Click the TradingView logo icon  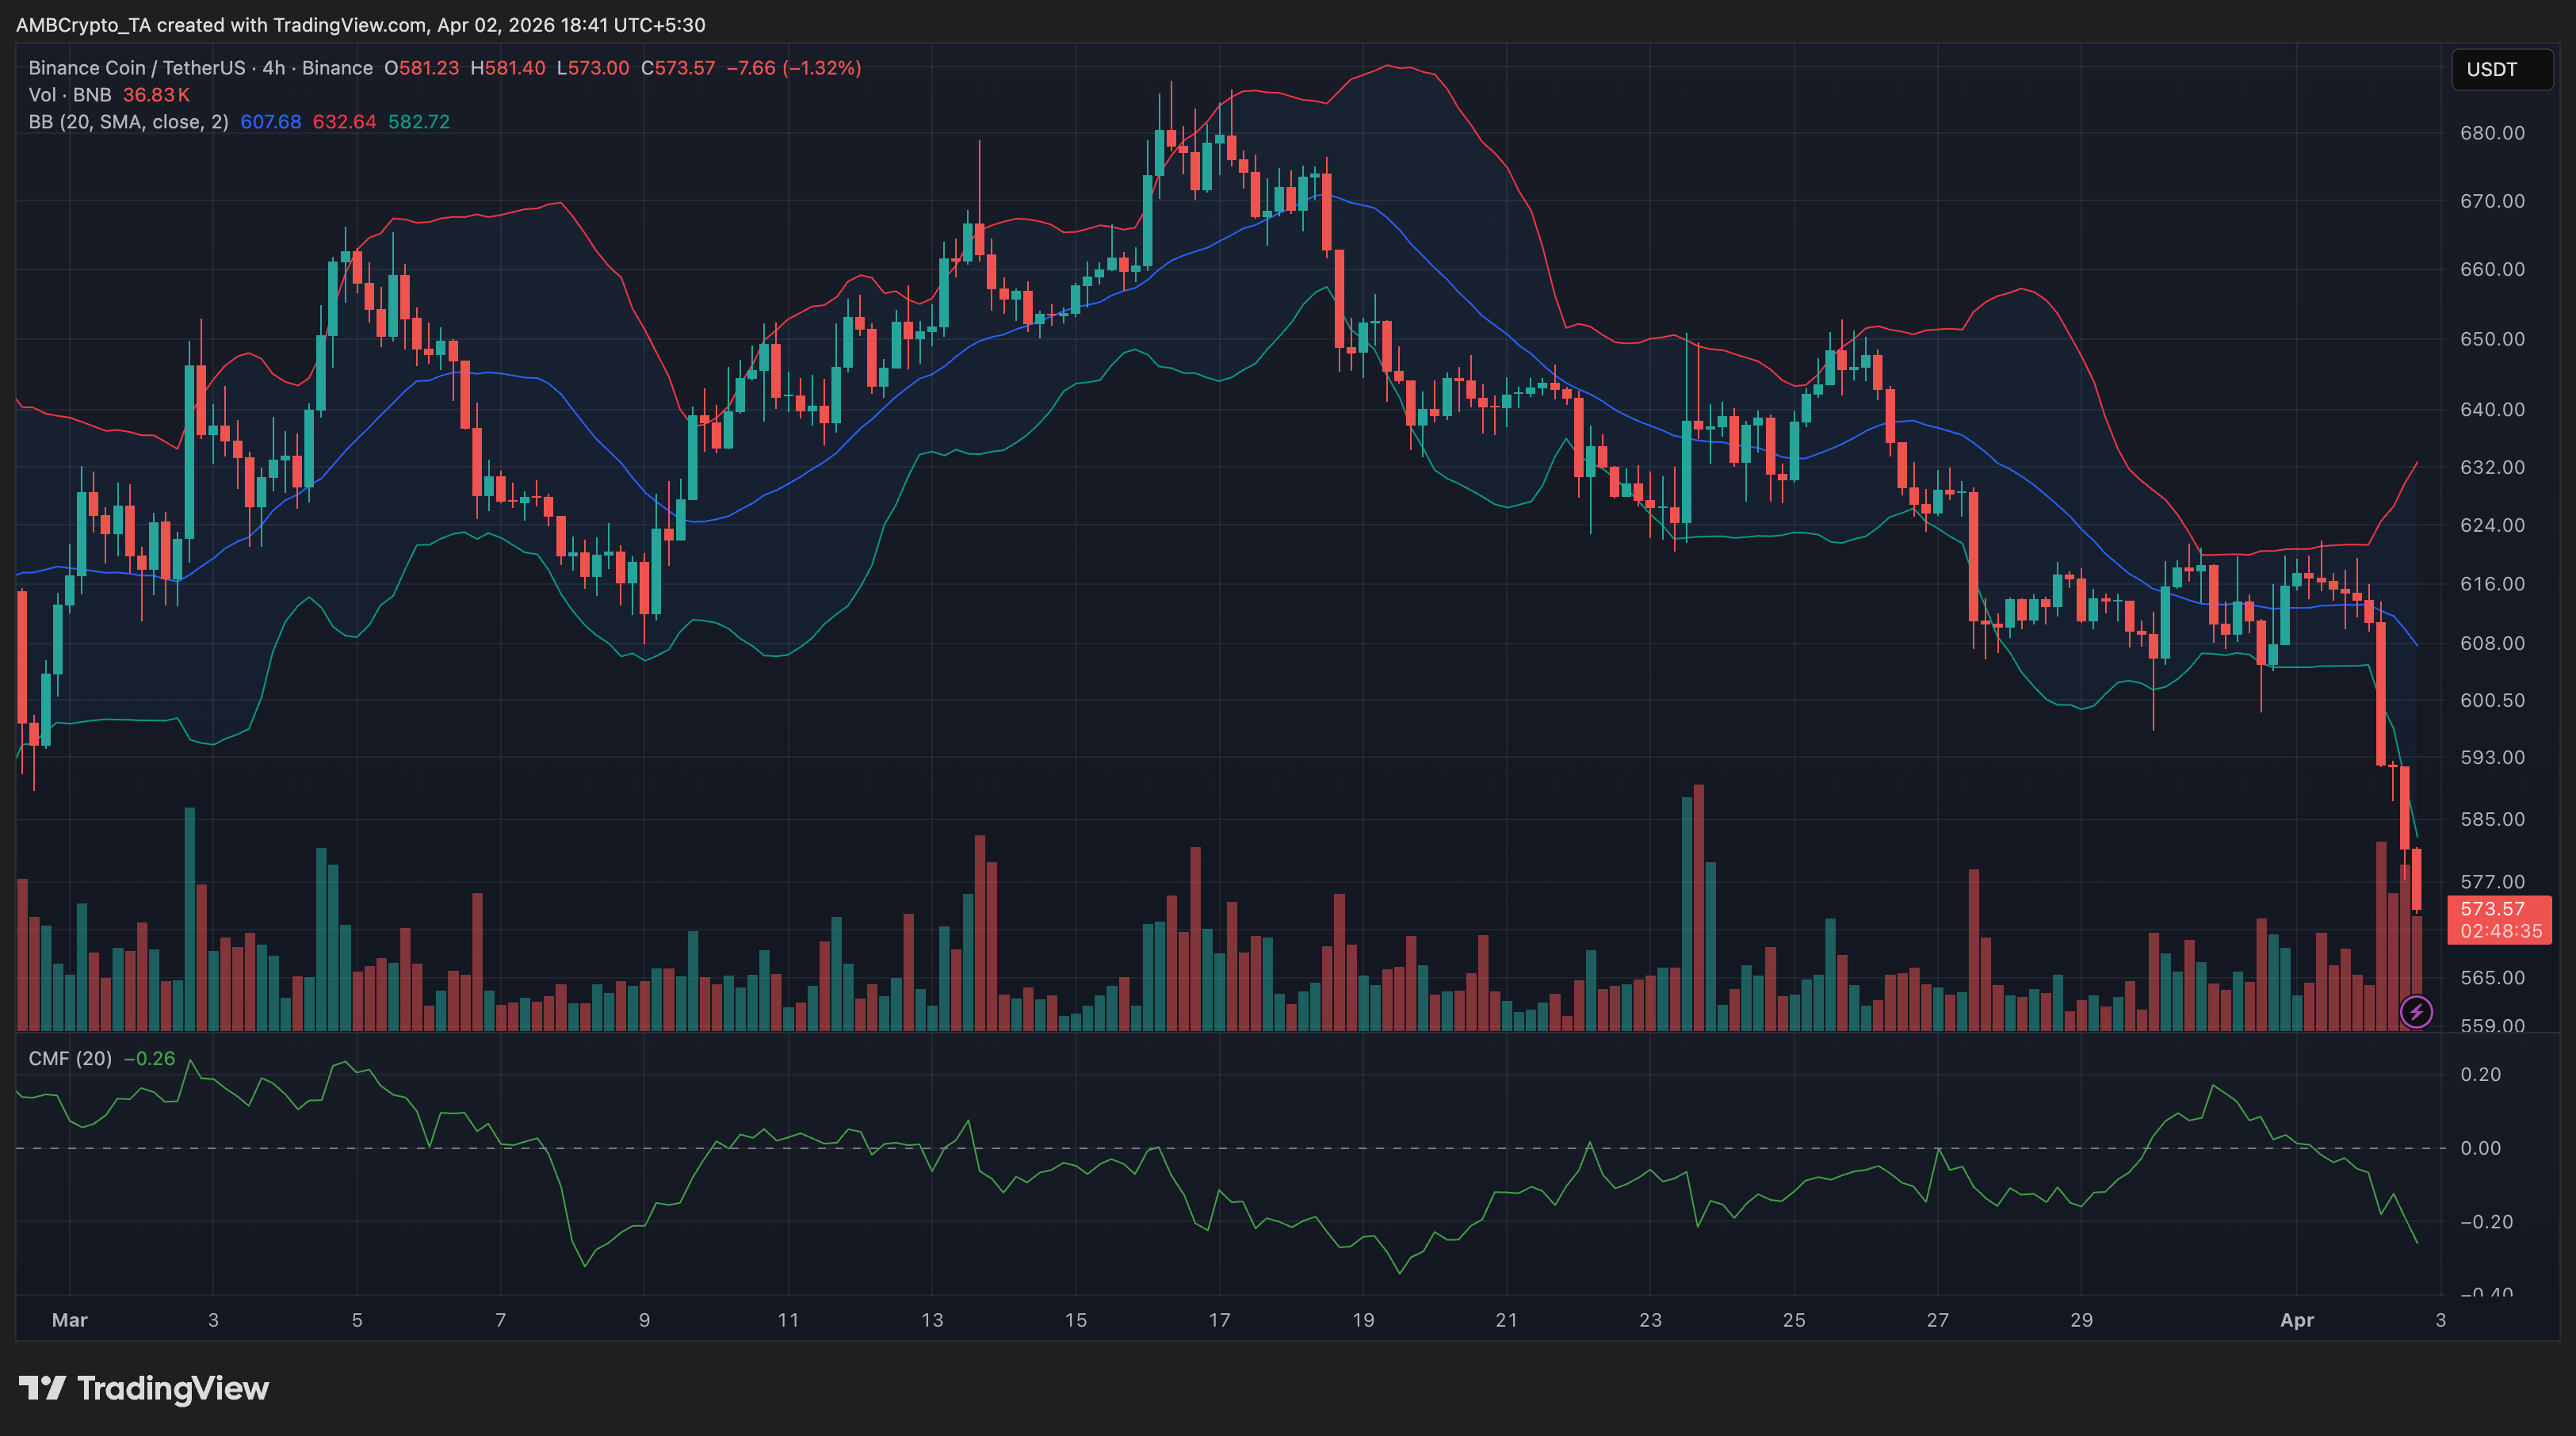click(x=42, y=1388)
